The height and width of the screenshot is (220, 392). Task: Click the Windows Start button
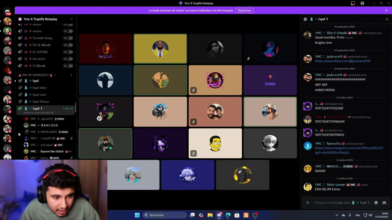click(137, 215)
